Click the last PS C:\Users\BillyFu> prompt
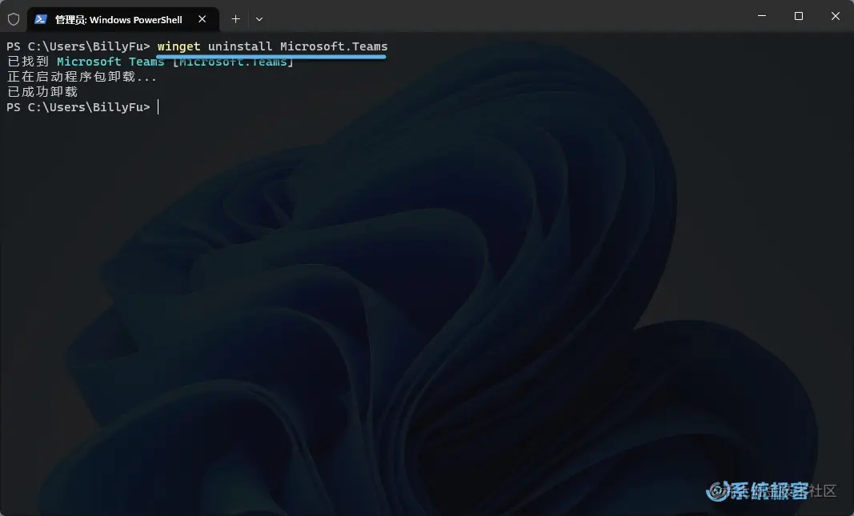Image resolution: width=854 pixels, height=516 pixels. [x=78, y=107]
